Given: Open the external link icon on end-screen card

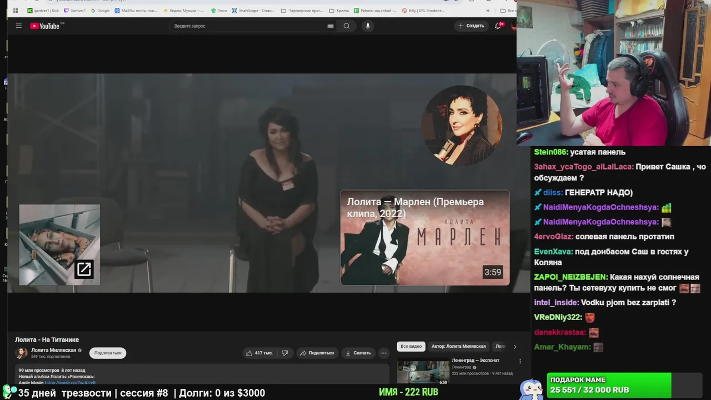Looking at the screenshot, I should tap(84, 269).
